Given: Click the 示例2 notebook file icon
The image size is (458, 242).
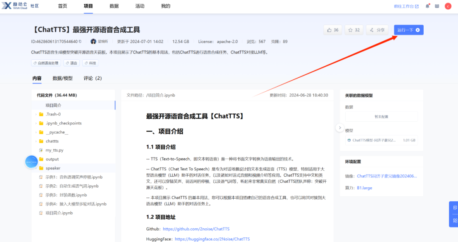Looking at the screenshot, I should tap(41, 186).
